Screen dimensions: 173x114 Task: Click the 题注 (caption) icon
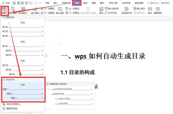click(x=101, y=10)
